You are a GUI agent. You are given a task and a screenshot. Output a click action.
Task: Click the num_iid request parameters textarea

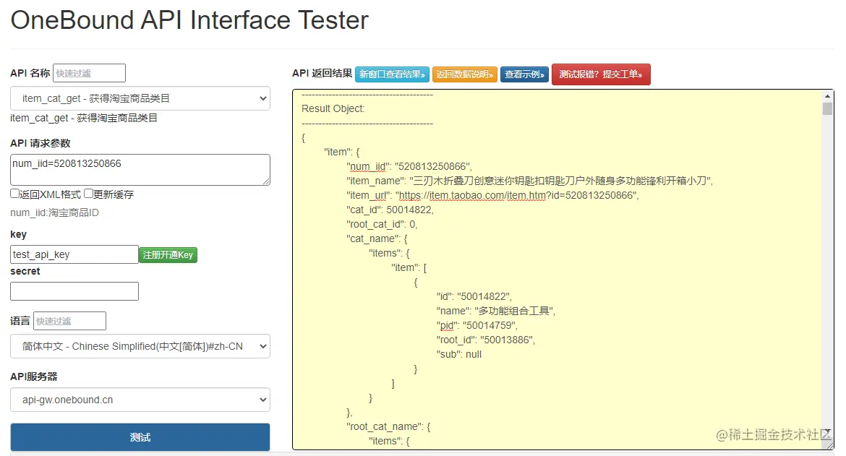click(140, 170)
